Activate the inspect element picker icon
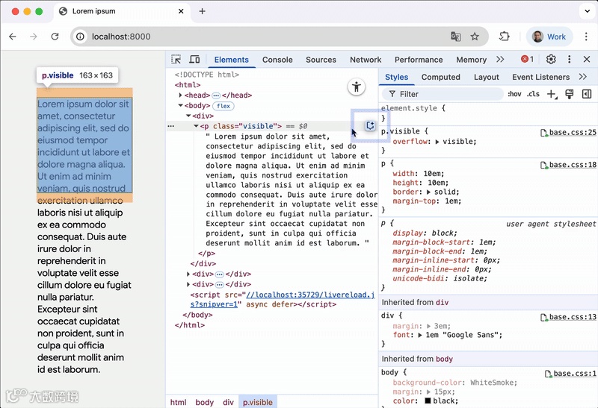This screenshot has width=598, height=408. pyautogui.click(x=176, y=60)
